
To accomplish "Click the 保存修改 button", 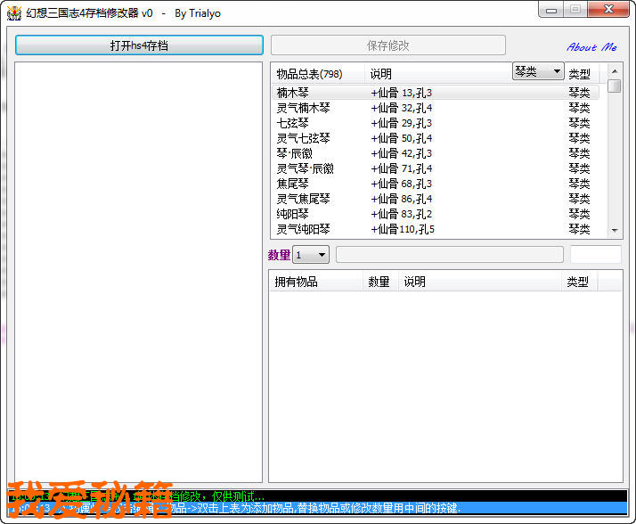I will tap(387, 45).
